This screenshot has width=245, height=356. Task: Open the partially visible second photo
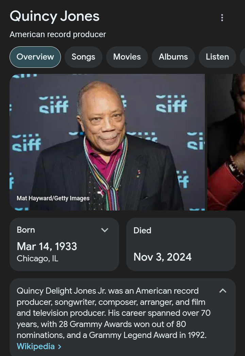point(226,142)
